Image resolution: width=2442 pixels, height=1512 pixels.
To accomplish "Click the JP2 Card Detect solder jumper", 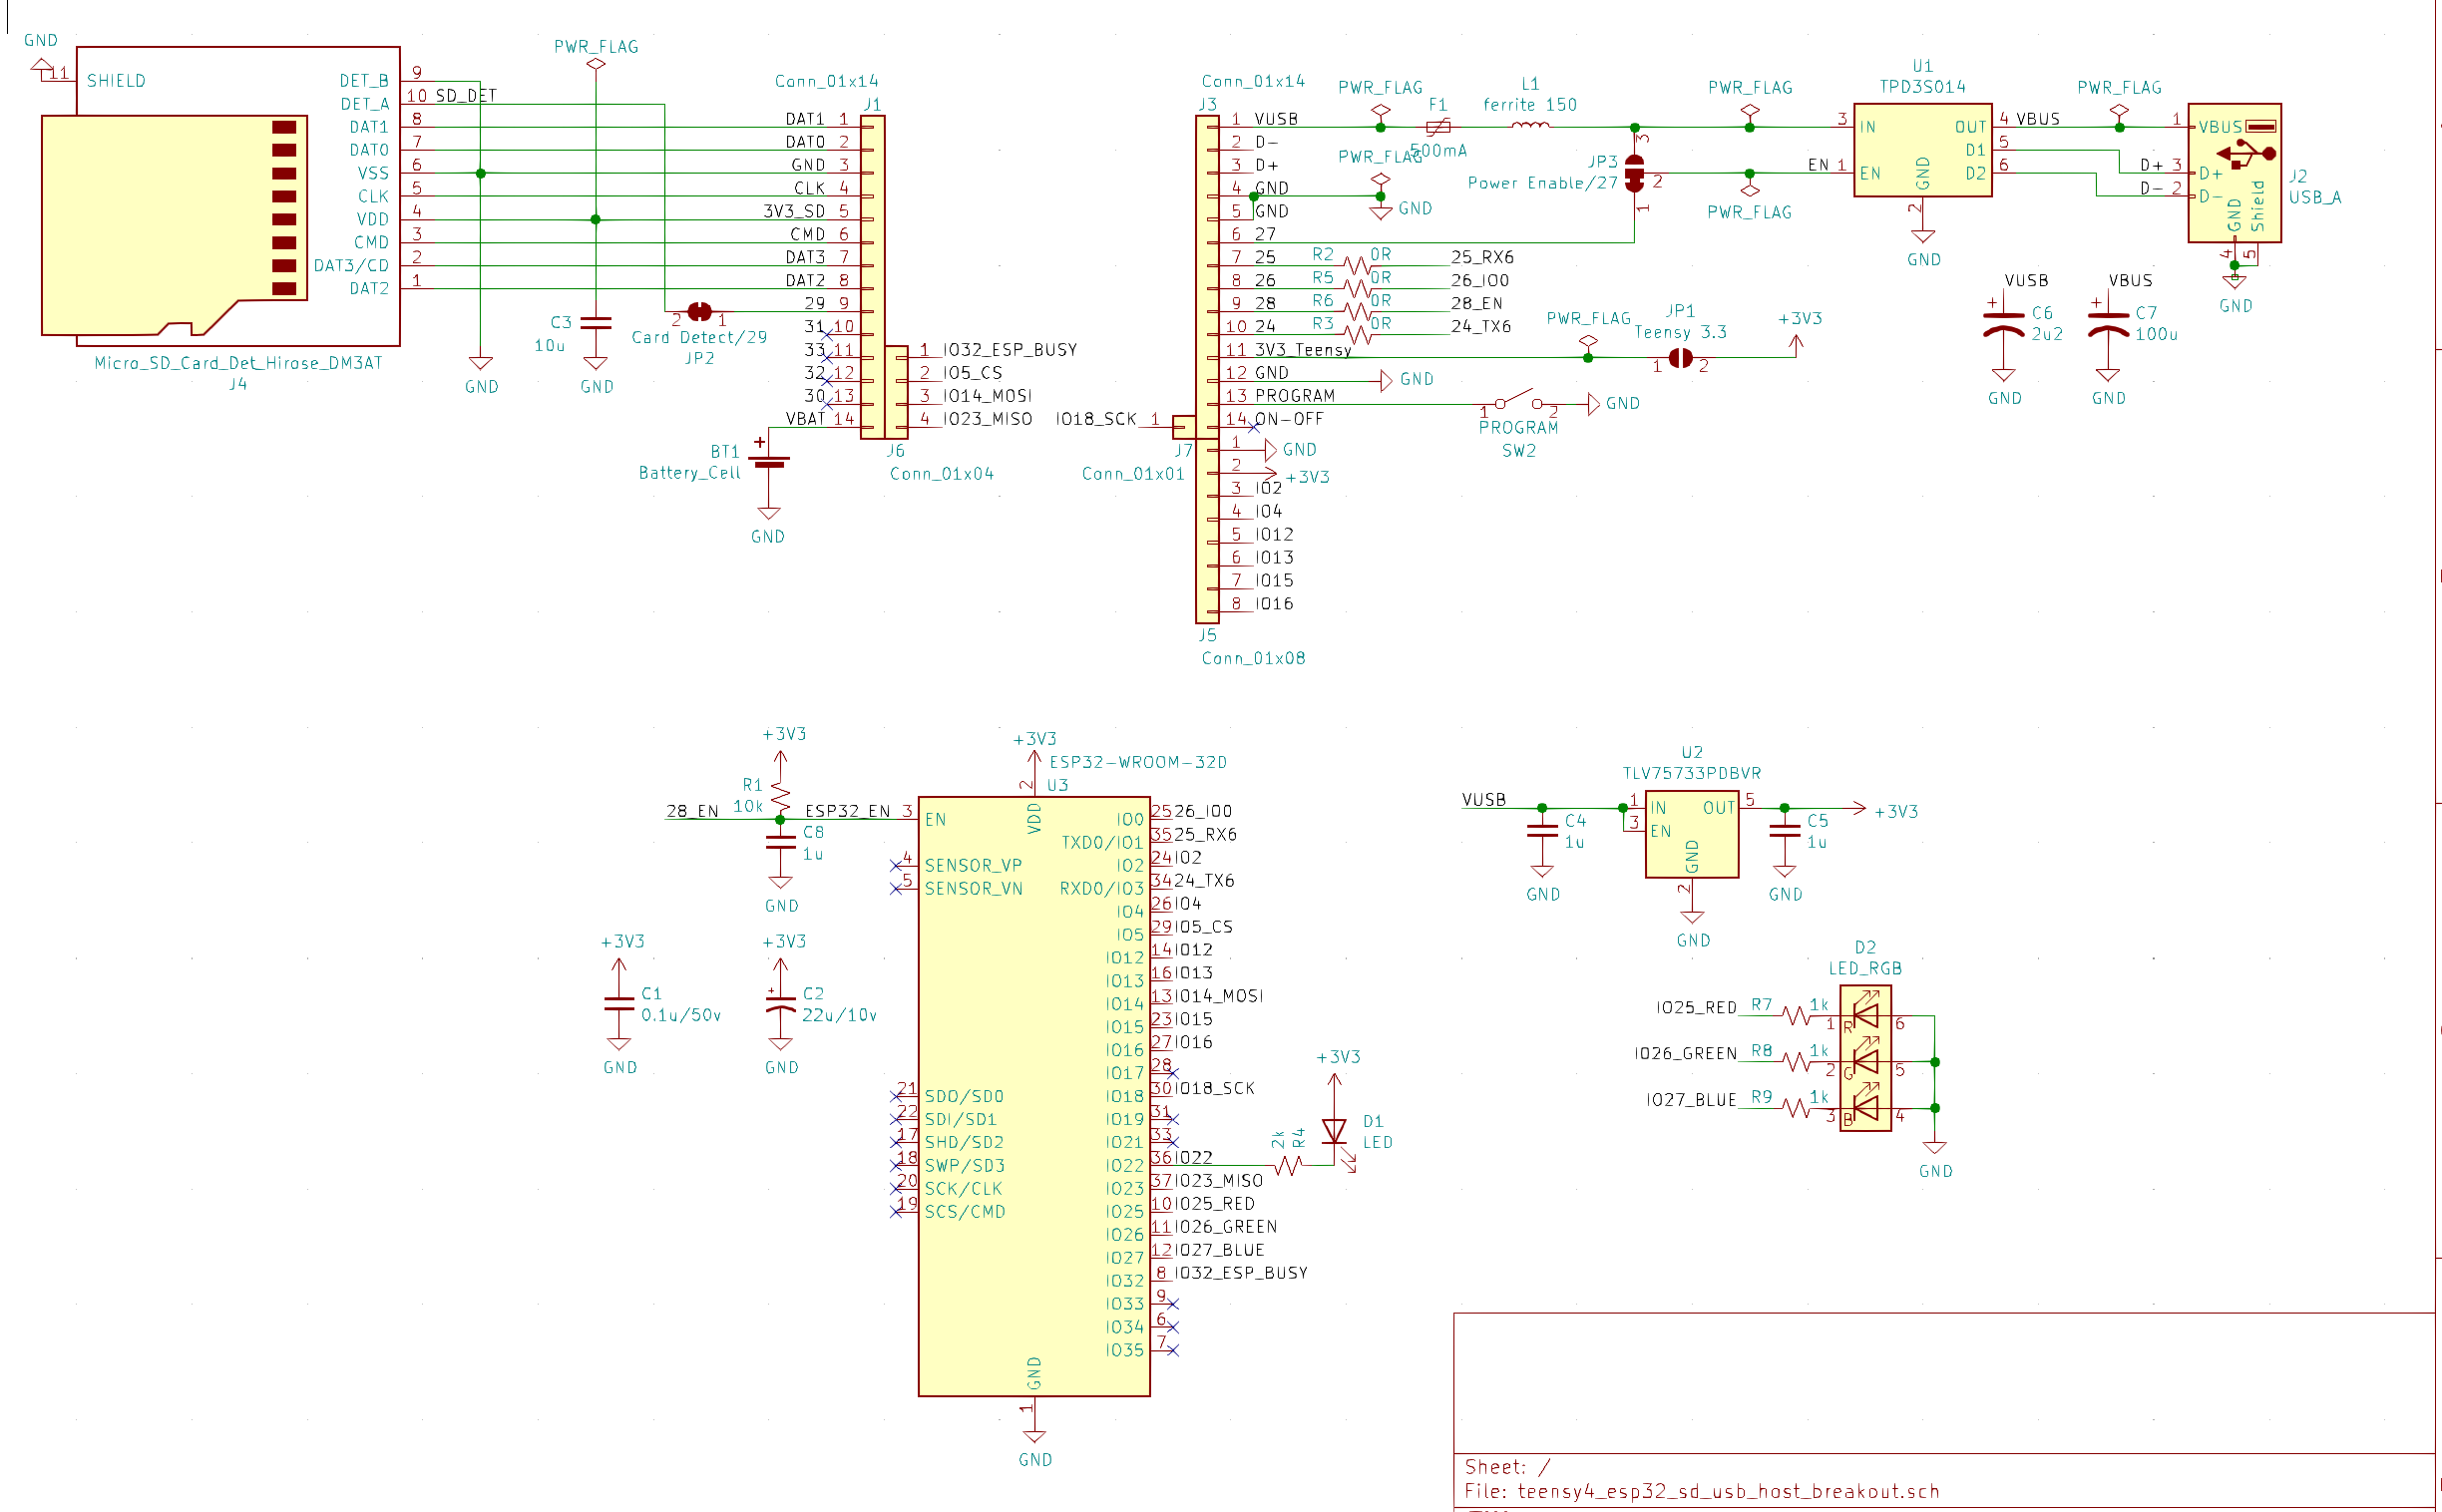I will point(700,312).
